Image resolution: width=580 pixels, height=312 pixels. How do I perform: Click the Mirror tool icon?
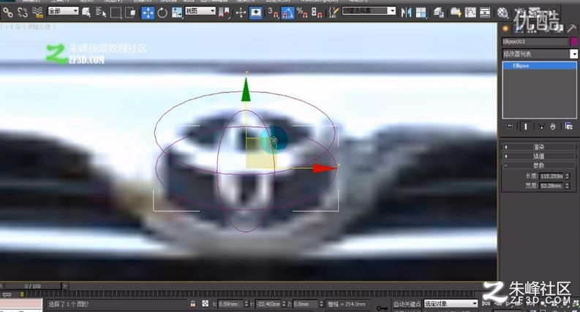pos(406,12)
